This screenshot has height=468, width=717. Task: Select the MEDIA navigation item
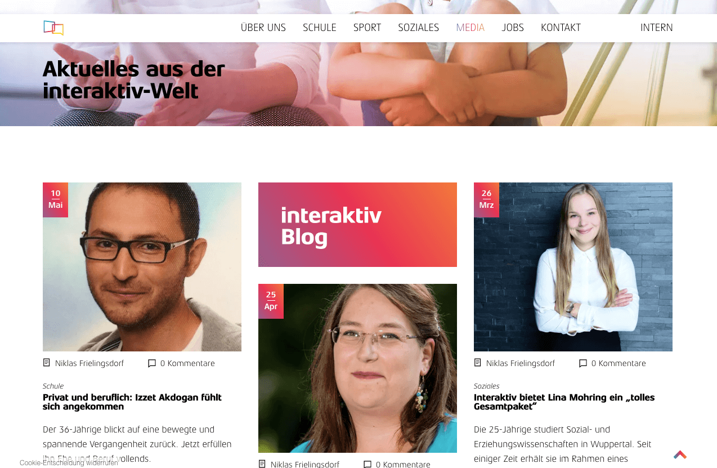(470, 28)
